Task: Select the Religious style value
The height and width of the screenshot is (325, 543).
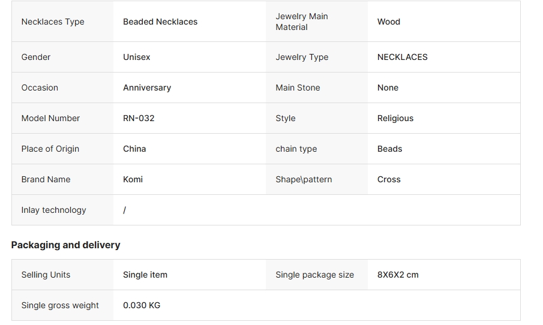Action: coord(395,118)
